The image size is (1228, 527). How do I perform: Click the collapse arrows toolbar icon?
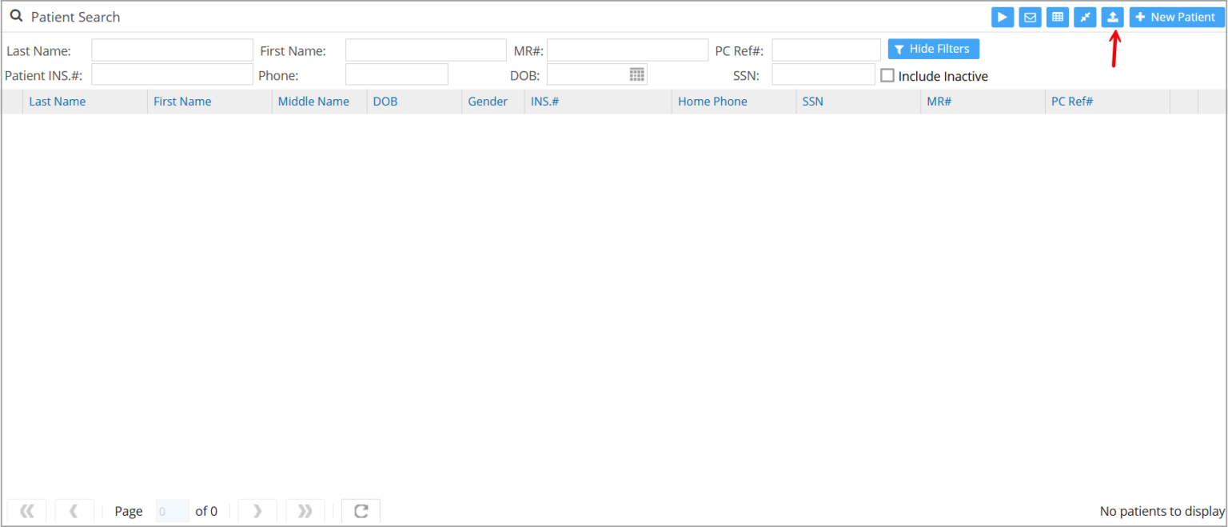(x=1085, y=17)
